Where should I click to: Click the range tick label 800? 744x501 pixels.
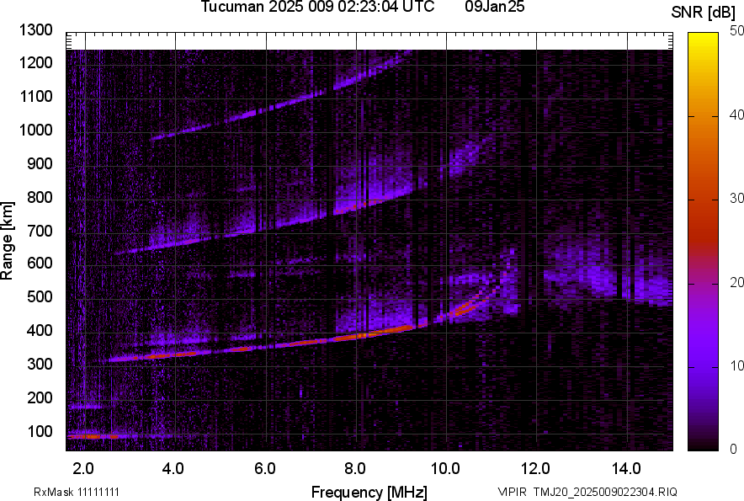pos(40,197)
